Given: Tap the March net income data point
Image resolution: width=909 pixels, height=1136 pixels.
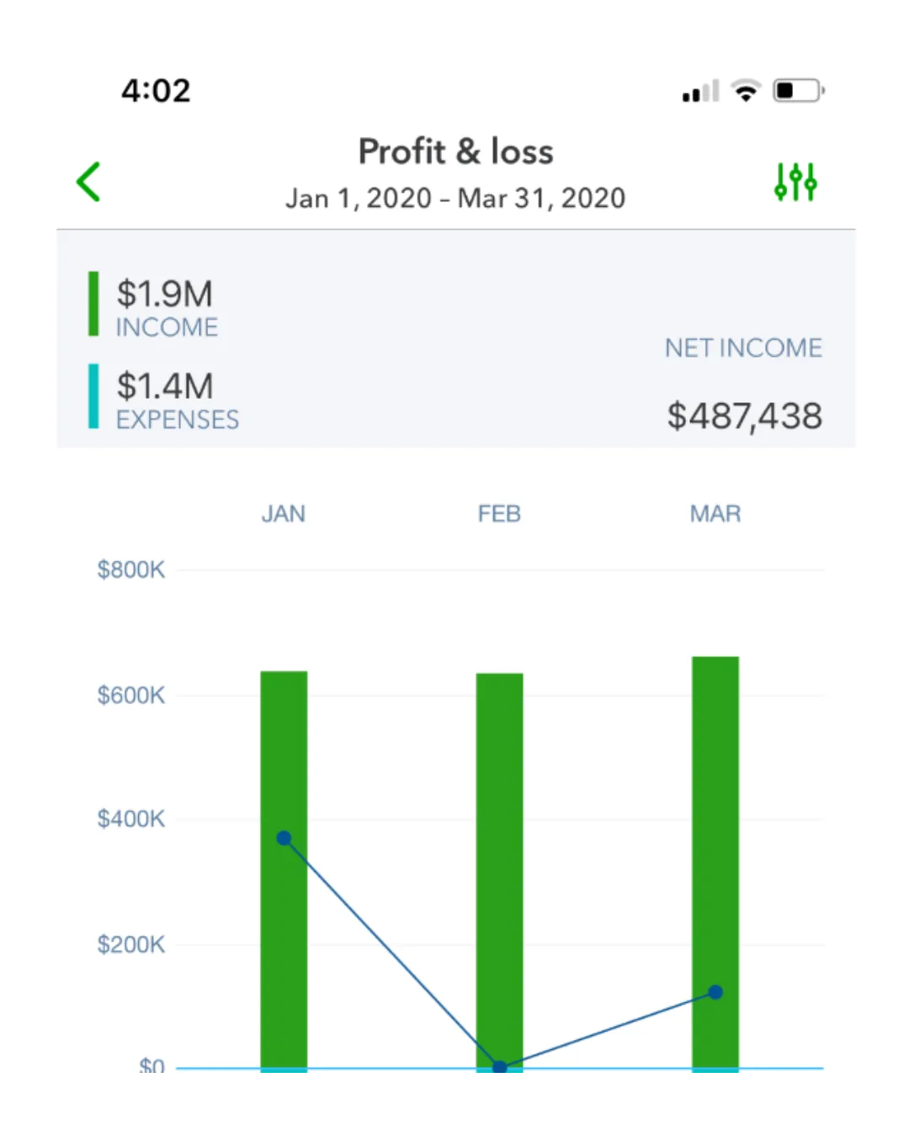Looking at the screenshot, I should pyautogui.click(x=715, y=992).
